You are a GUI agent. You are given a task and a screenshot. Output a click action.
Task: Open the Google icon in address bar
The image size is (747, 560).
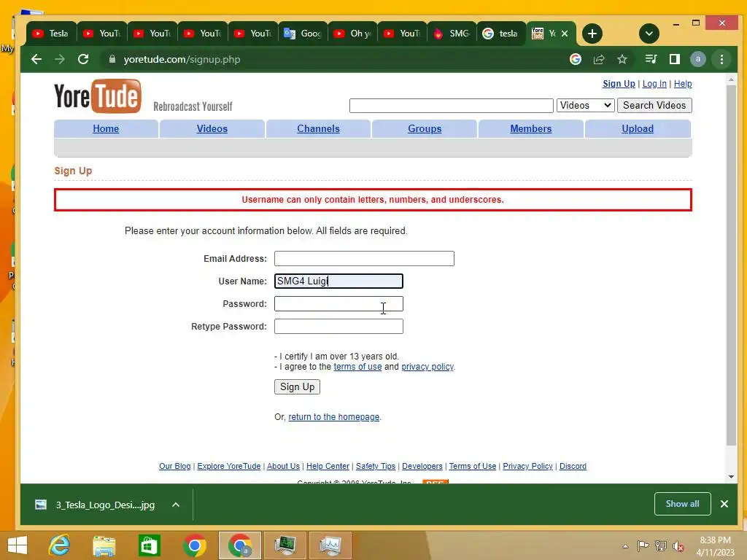tap(576, 59)
